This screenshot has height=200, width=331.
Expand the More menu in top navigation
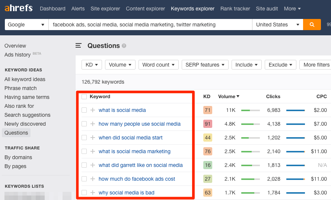292,9
